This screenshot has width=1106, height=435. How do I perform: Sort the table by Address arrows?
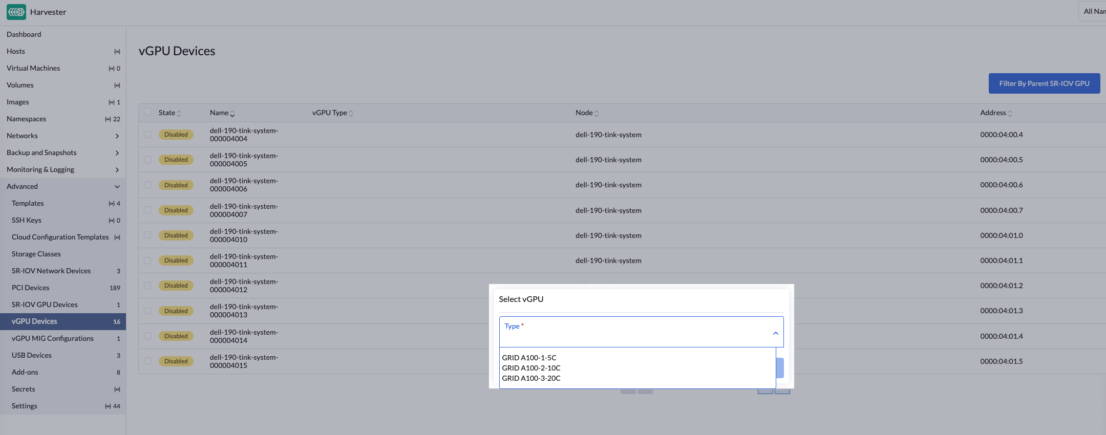(1010, 114)
